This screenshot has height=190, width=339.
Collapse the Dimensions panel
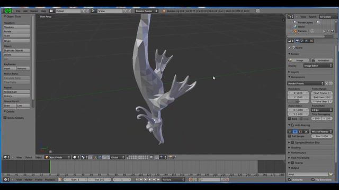coord(297,77)
